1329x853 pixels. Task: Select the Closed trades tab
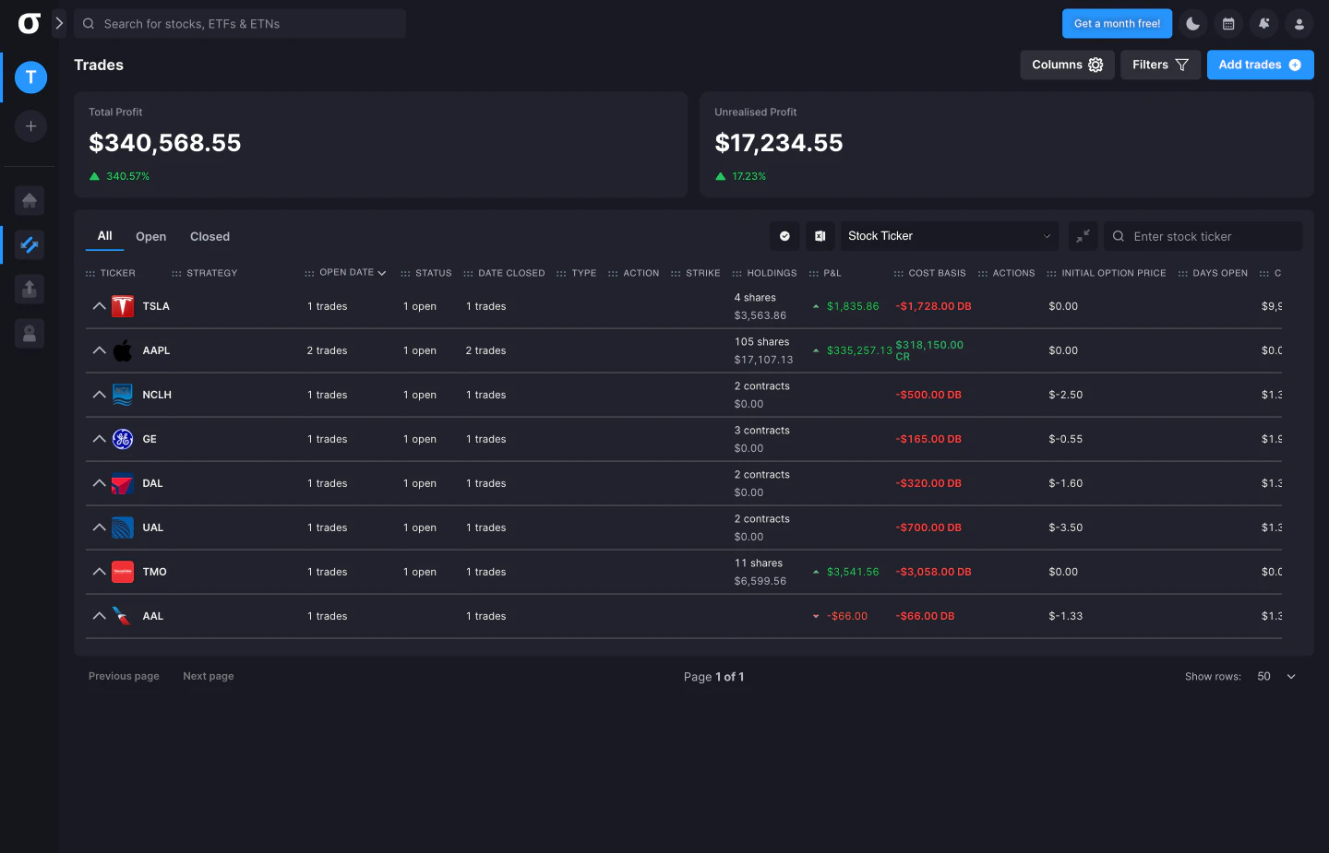(210, 236)
